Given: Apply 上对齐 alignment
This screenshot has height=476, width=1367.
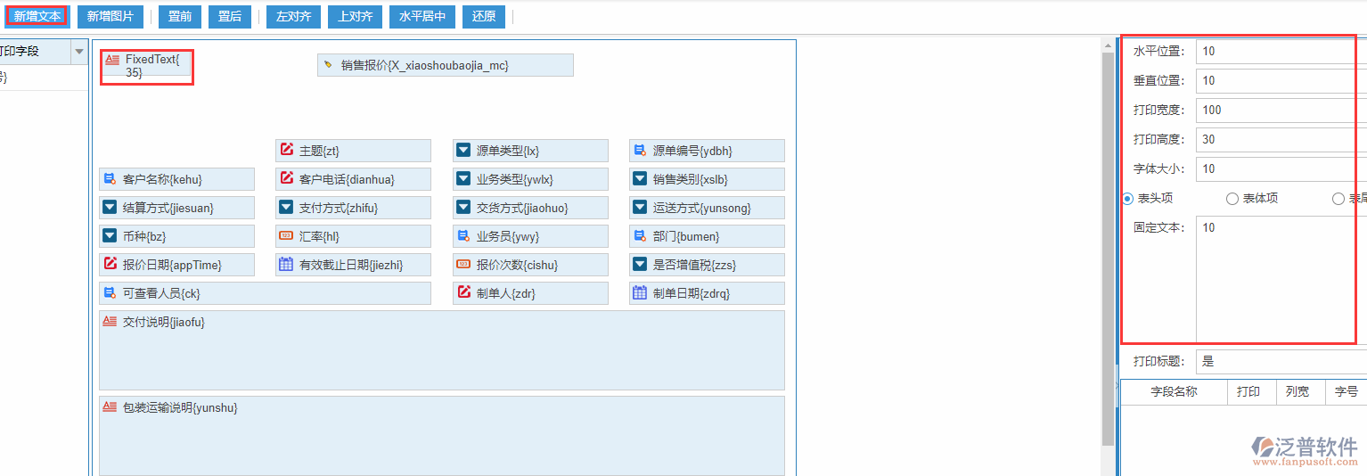Looking at the screenshot, I should (x=355, y=16).
